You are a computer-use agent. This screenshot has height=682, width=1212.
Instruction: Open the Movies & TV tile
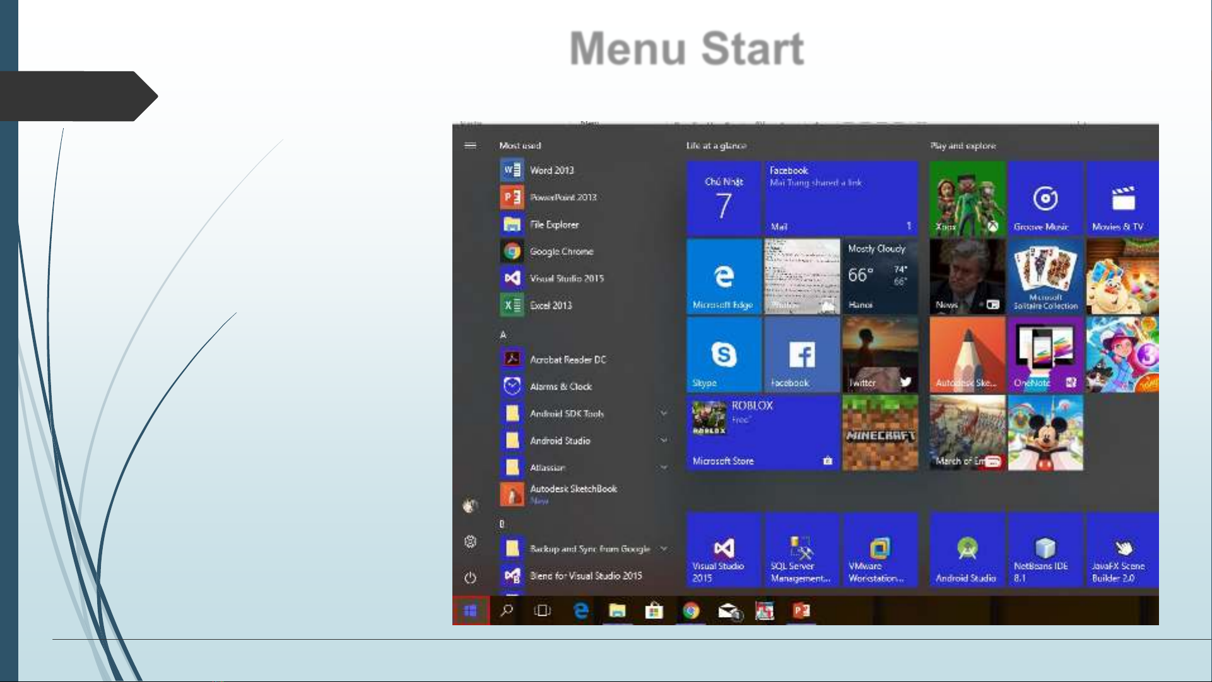pyautogui.click(x=1122, y=199)
